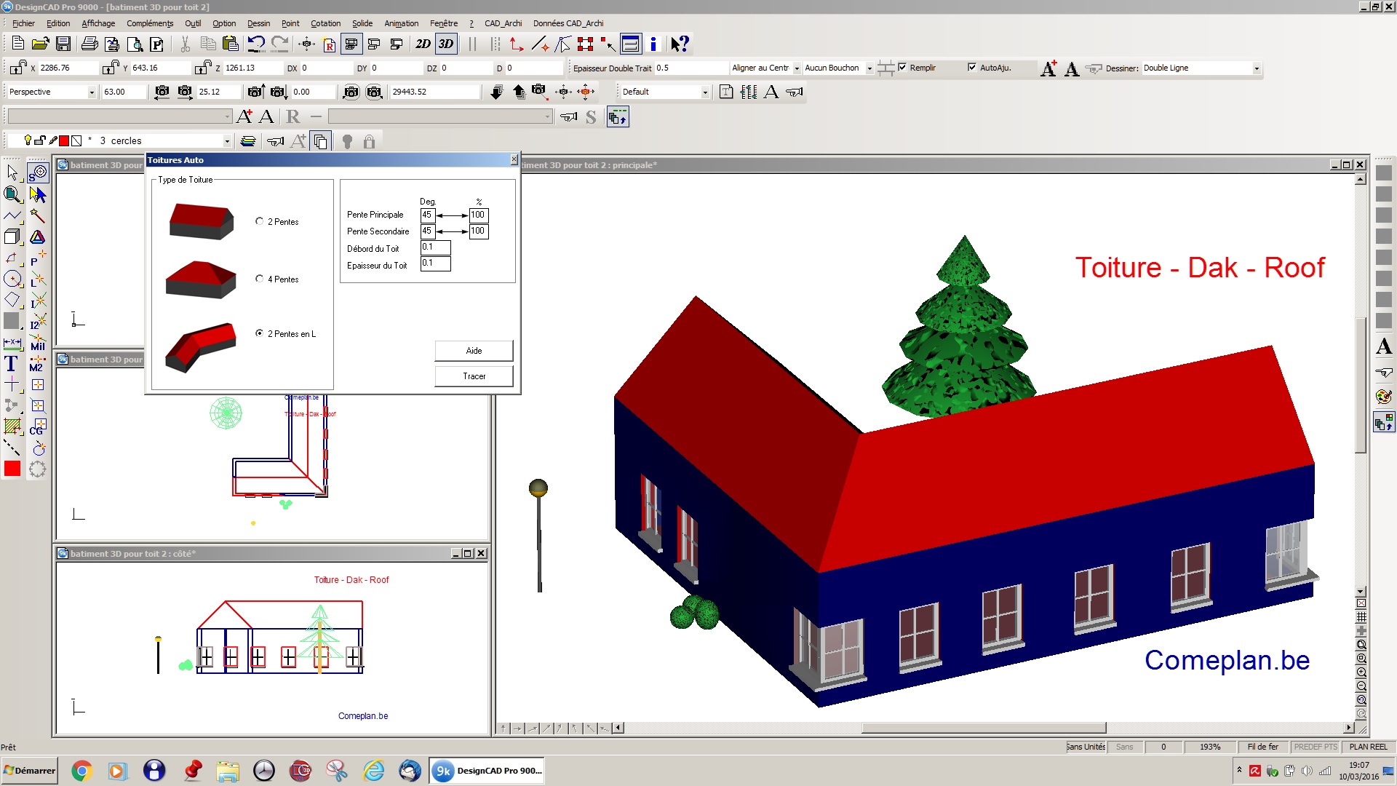The image size is (1397, 786).
Task: Paste from the clipboard icon
Action: (230, 44)
